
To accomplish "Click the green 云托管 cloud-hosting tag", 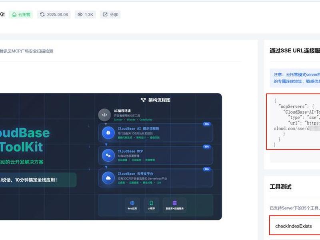I will click(x=21, y=14).
